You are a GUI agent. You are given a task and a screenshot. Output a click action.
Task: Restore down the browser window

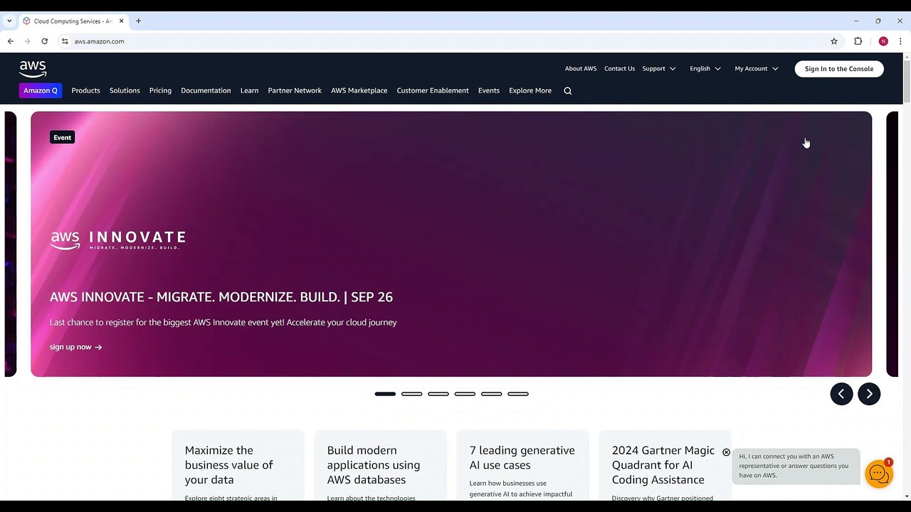878,21
